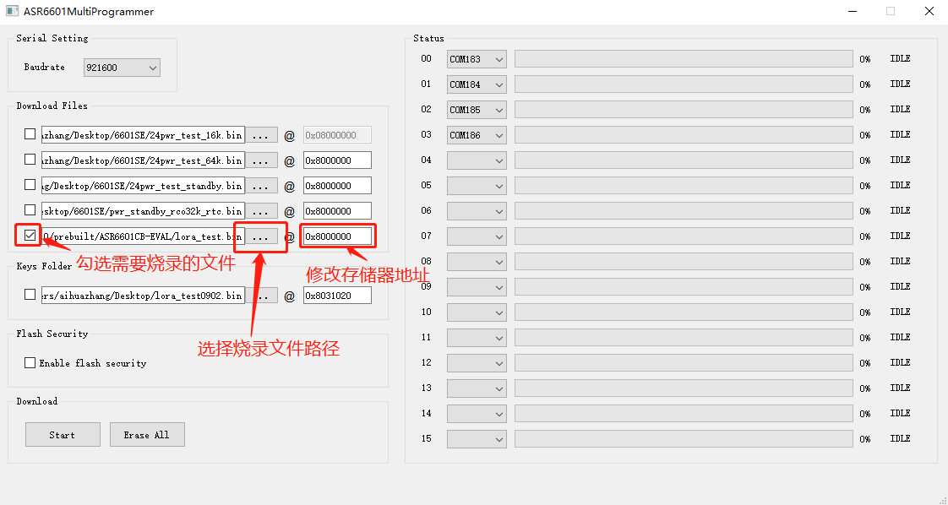Click the 'Baudrate' label
This screenshot has width=948, height=505.
coord(44,67)
